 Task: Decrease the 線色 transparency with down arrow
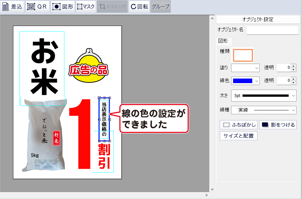[x=294, y=82]
